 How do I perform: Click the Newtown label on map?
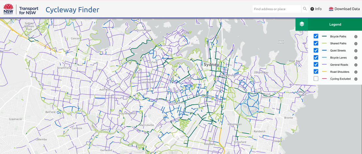[178, 102]
